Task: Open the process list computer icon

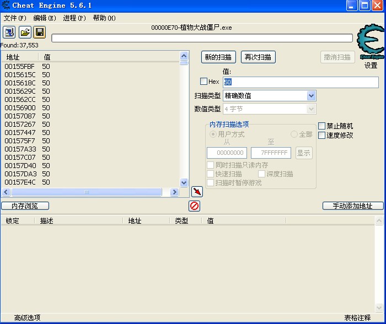Action: [x=9, y=32]
